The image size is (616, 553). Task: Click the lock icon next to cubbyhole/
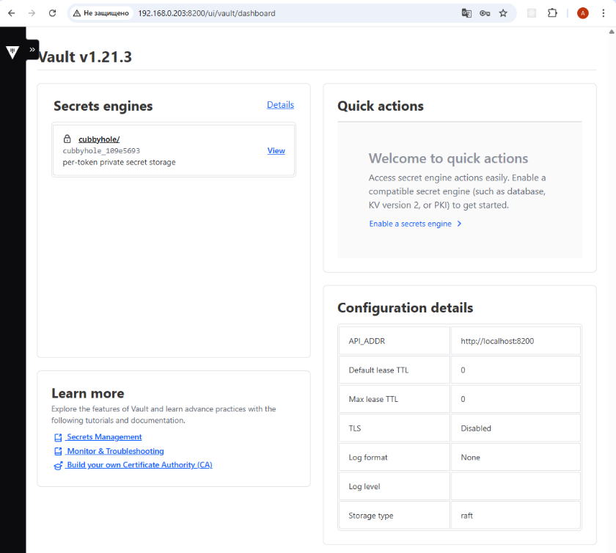[67, 139]
